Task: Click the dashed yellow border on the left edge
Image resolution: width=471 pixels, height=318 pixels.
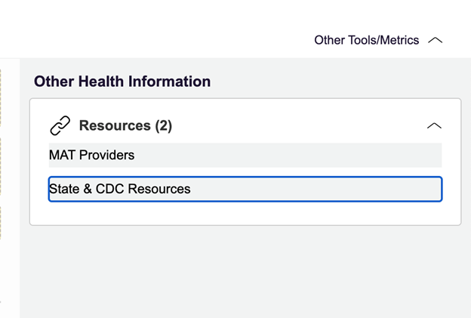Action: [x=0, y=155]
